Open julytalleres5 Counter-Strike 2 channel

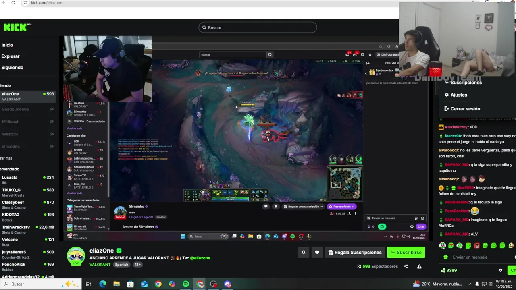27,255
